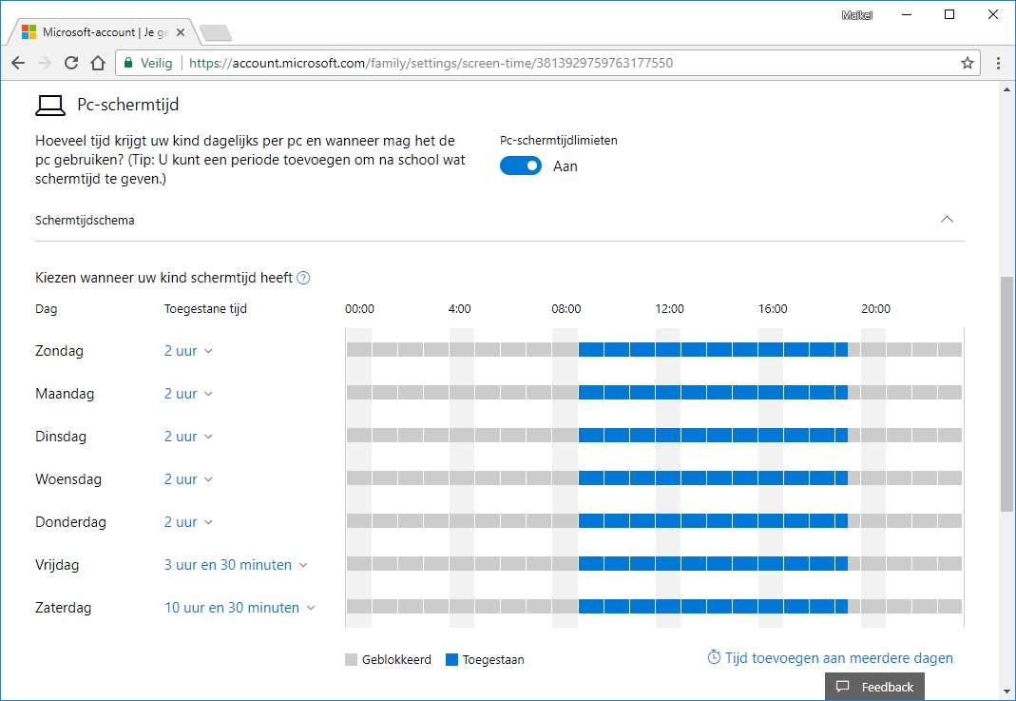The height and width of the screenshot is (701, 1016).
Task: Open the Feedback button
Action: [x=874, y=687]
